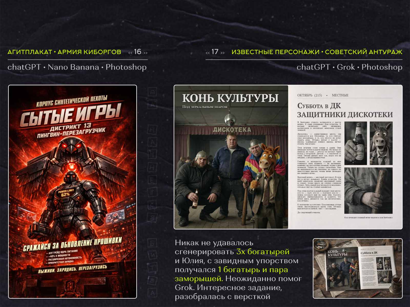The image size is (410, 307).
Task: Click the right chevron after number 17
Action: tap(222, 53)
